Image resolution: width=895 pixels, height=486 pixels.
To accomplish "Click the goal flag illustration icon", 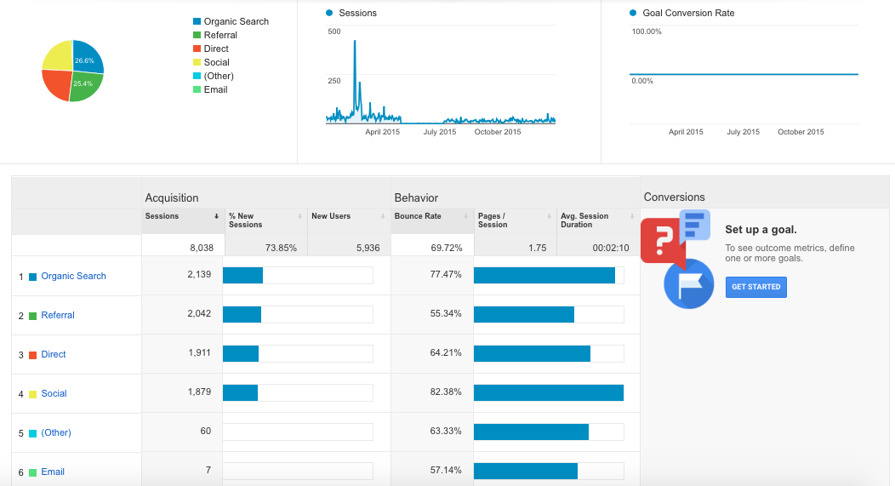I will [x=688, y=283].
